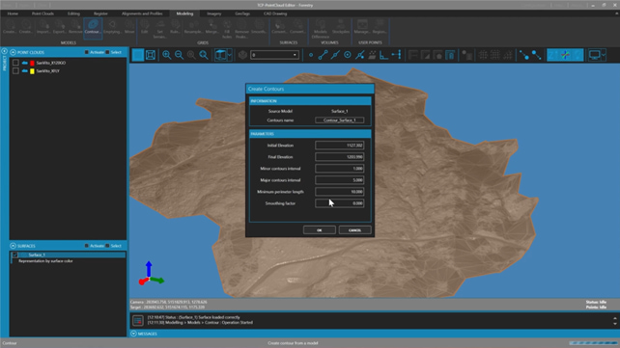
Task: Click the Export model ribbon icon
Action: tap(59, 27)
